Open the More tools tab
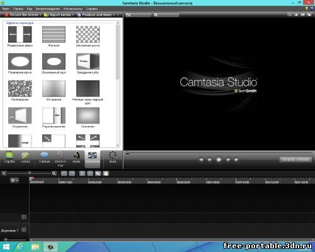The width and height of the screenshot is (315, 252). 113,158
